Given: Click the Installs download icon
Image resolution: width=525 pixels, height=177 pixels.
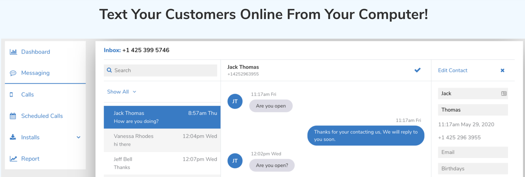Looking at the screenshot, I should pyautogui.click(x=13, y=137).
